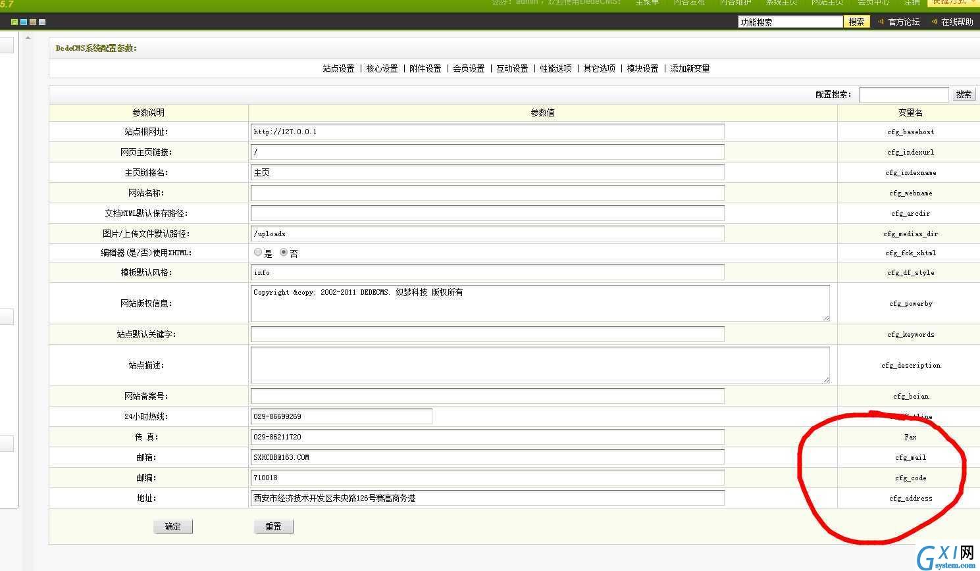Screen dimensions: 980x571
Task: Open the 性能选项 tab
Action: (555, 68)
